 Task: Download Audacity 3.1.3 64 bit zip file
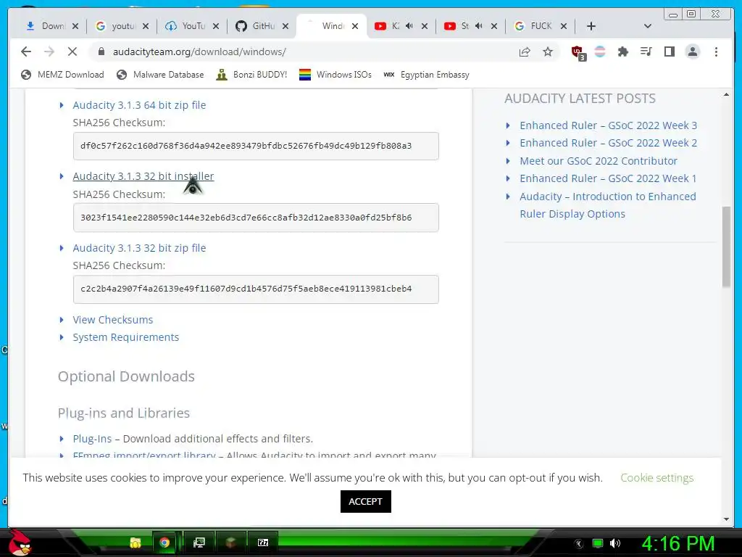click(x=139, y=105)
